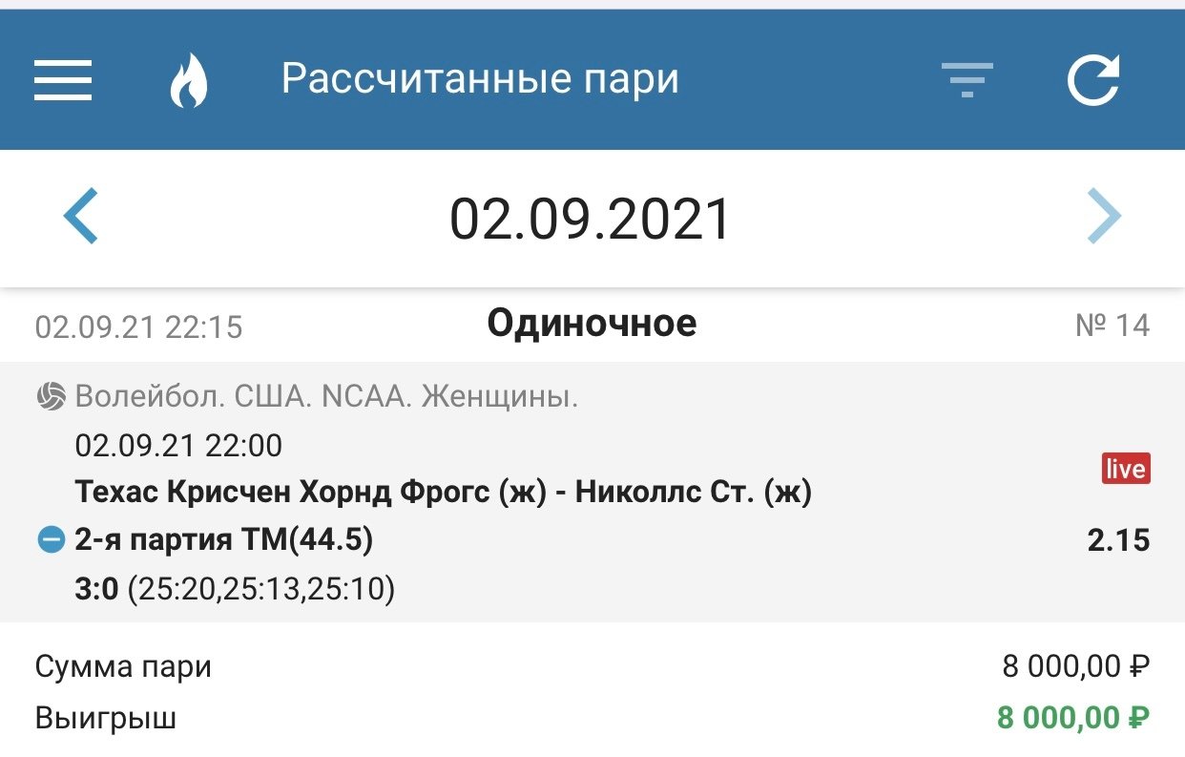The width and height of the screenshot is (1185, 757).
Task: Tap the volleyball sport icon
Action: [x=50, y=396]
